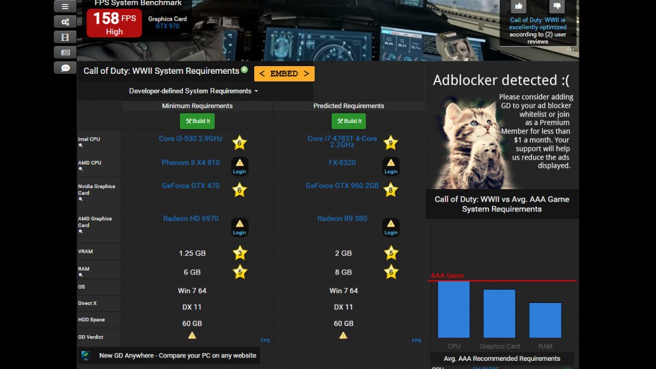Open the film strip videos icon
Image resolution: width=656 pixels, height=369 pixels.
coord(65,37)
